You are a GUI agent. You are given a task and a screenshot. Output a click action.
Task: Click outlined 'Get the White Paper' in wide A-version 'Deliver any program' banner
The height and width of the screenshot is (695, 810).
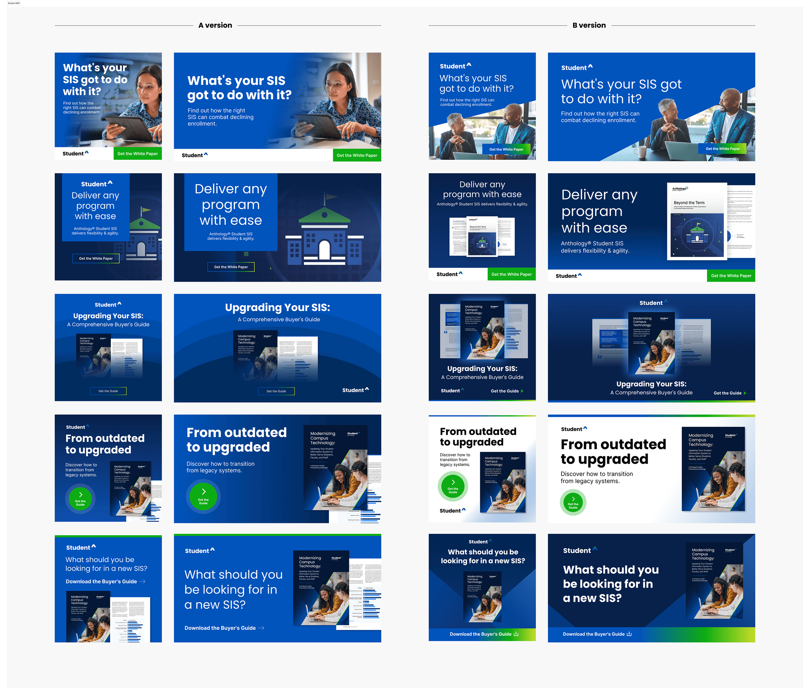click(x=231, y=267)
